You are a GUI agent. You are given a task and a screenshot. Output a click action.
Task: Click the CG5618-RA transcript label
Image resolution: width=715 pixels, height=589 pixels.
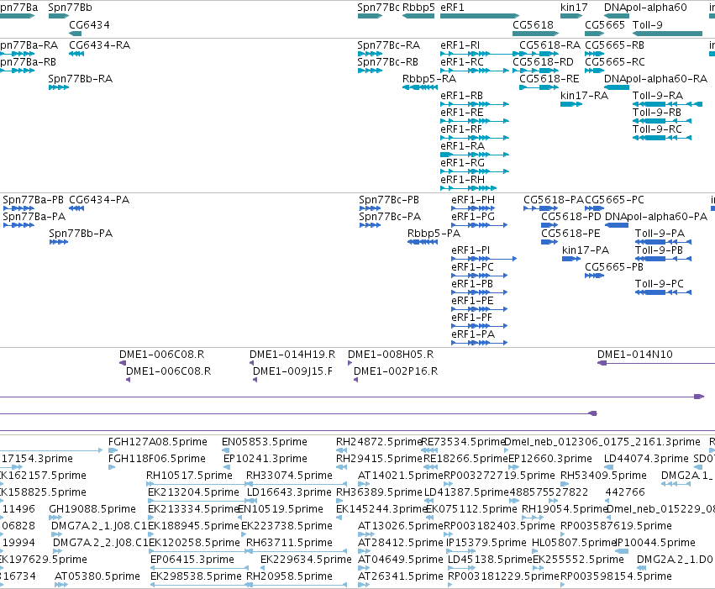coord(550,45)
